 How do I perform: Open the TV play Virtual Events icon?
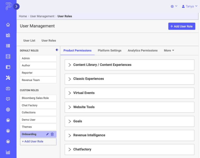click(x=8, y=89)
